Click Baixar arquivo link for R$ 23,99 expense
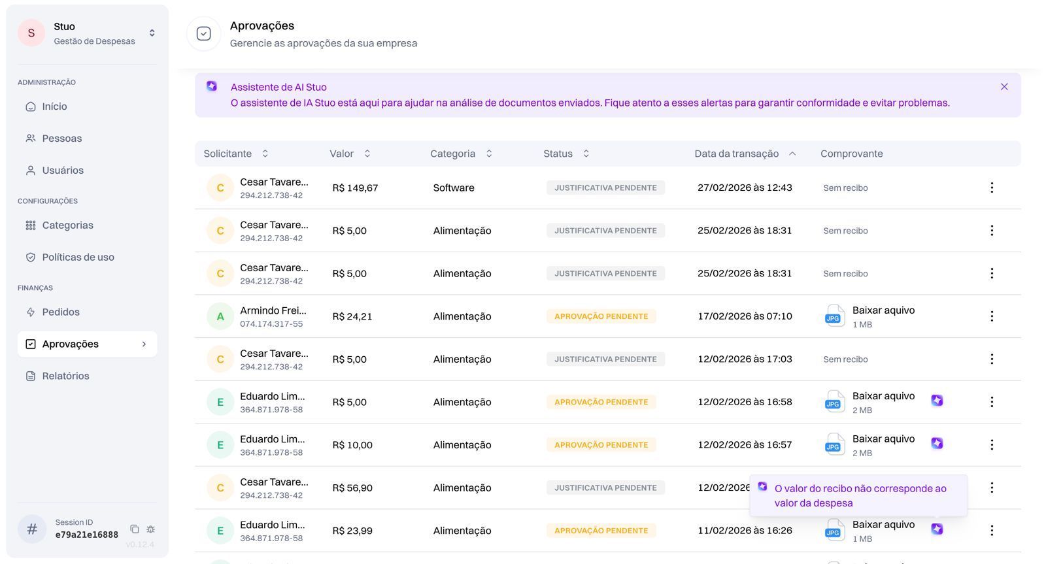The width and height of the screenshot is (1046, 564). [883, 525]
